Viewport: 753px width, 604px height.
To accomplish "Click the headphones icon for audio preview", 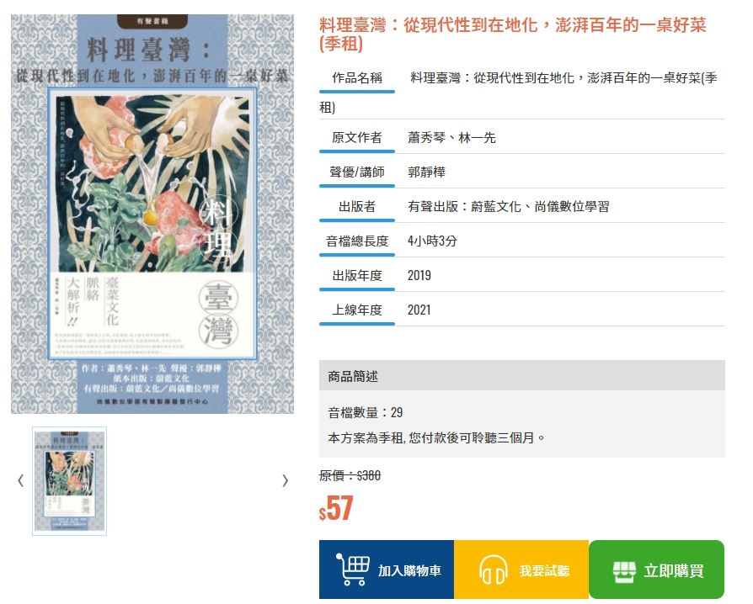I will (x=494, y=570).
